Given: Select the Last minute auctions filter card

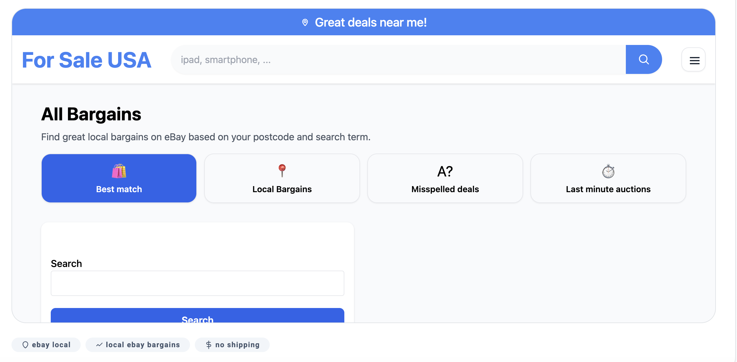Looking at the screenshot, I should (x=608, y=178).
